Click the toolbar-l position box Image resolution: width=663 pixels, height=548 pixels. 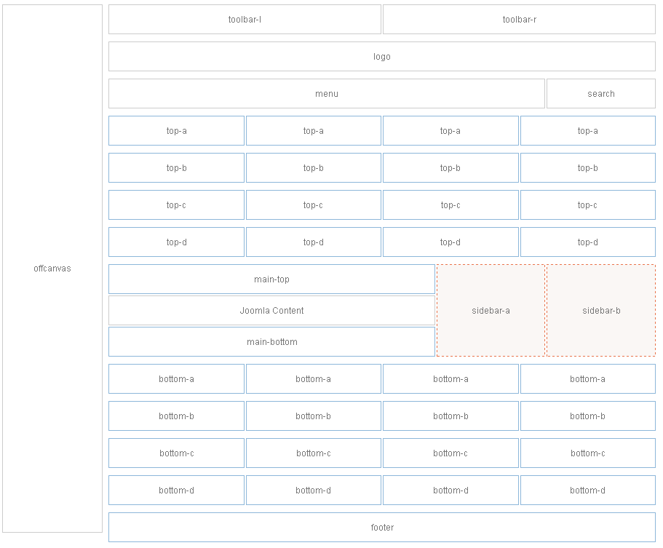pyautogui.click(x=245, y=20)
